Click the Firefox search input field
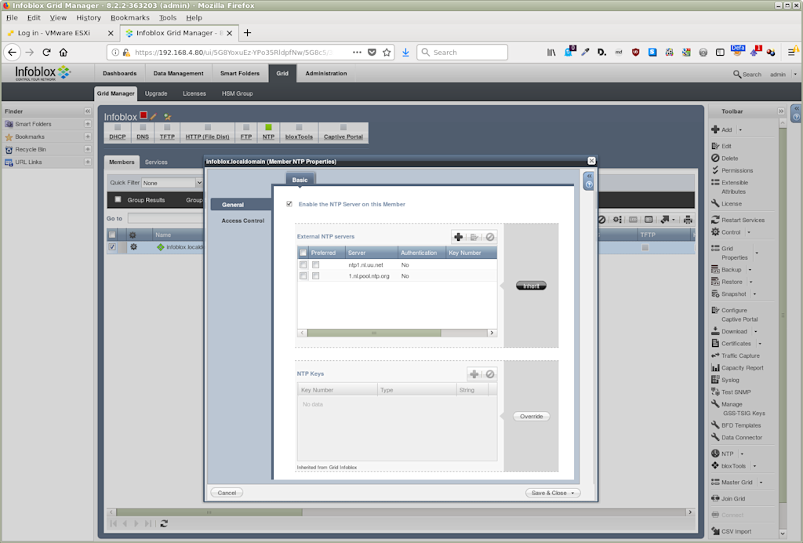Viewport: 803px width, 543px height. (463, 53)
